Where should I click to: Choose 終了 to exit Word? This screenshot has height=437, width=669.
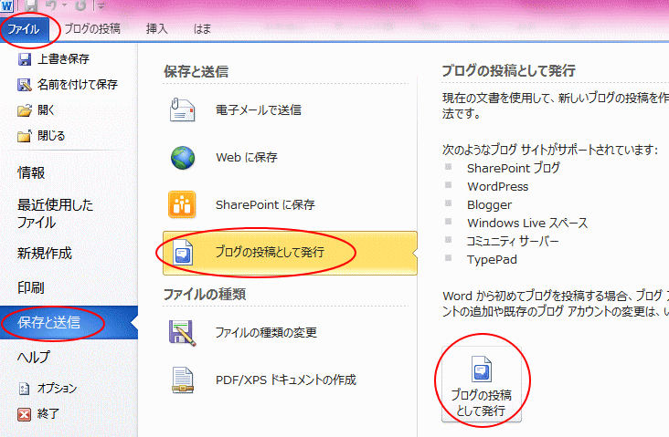click(48, 413)
